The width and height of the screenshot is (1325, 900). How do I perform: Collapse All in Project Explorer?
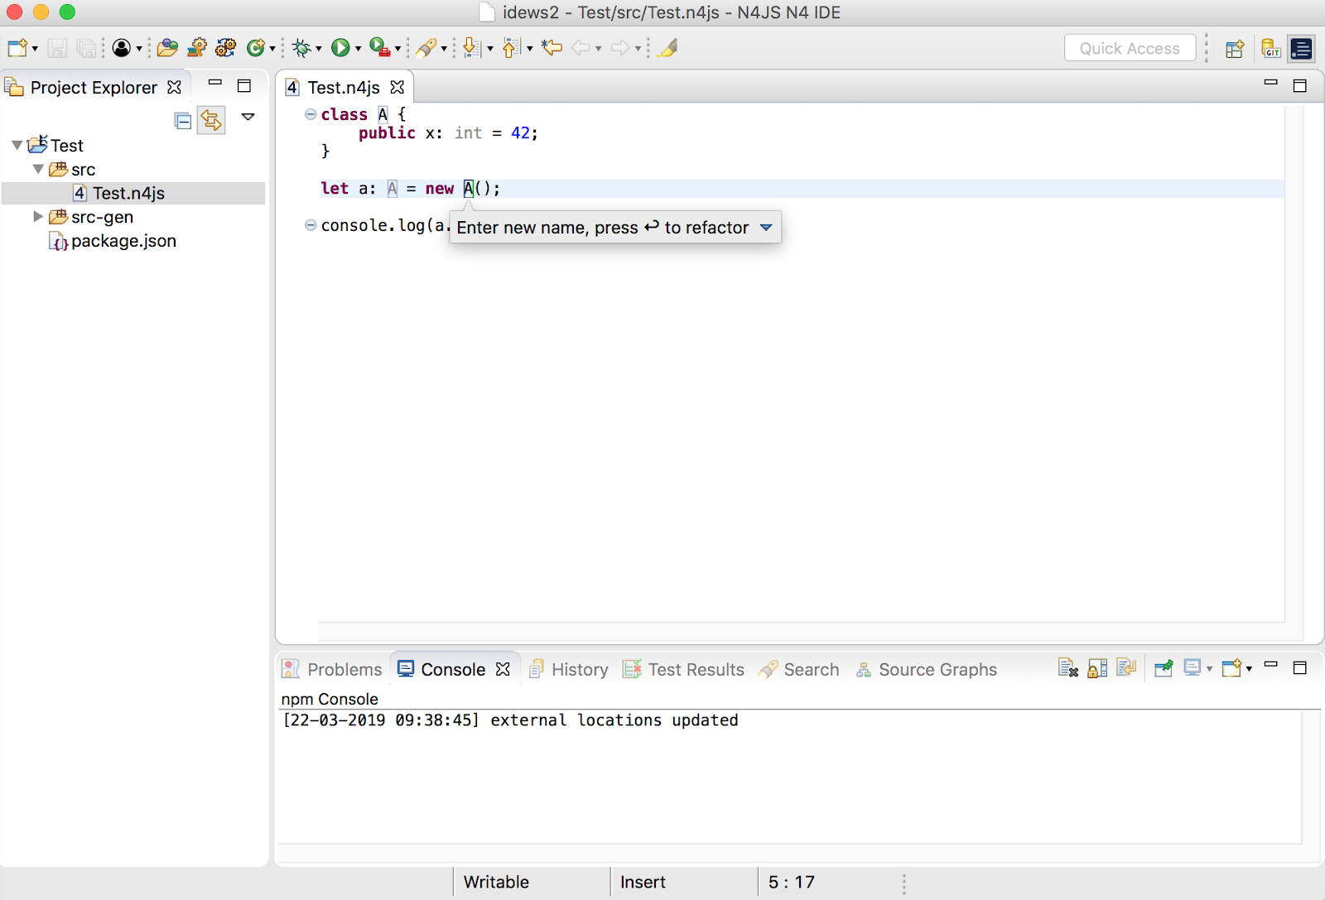[x=183, y=120]
